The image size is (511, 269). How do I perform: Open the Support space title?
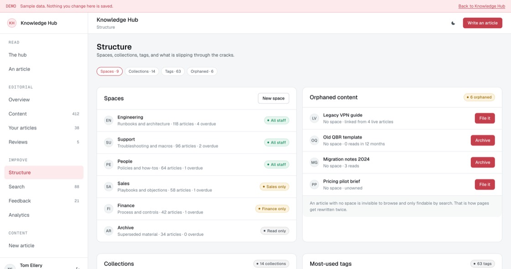pos(126,139)
